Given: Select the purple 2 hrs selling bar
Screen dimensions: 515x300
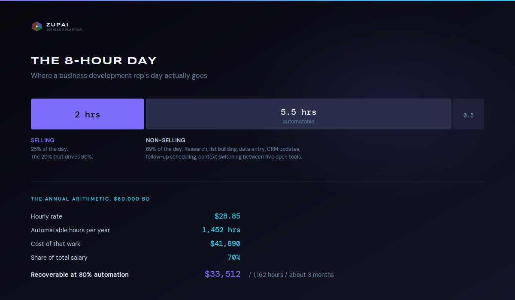Looking at the screenshot, I should (88, 114).
